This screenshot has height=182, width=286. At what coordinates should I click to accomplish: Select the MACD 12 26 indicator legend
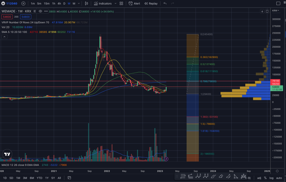[20, 165]
